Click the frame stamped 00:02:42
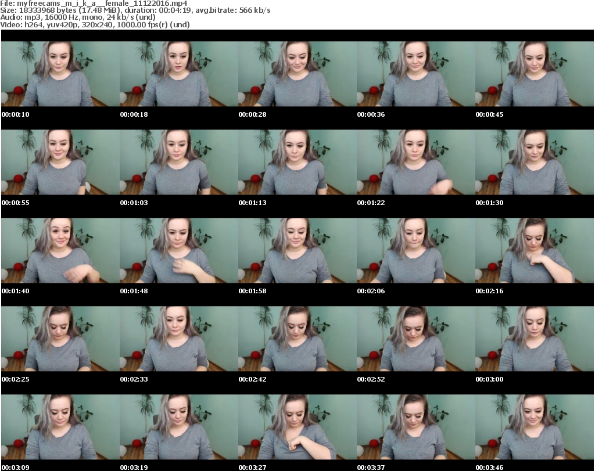 pos(297,339)
